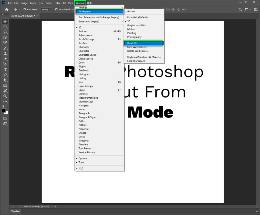This screenshot has height=215, width=260.
Task: Click the Window menu
Action: pyautogui.click(x=80, y=3)
